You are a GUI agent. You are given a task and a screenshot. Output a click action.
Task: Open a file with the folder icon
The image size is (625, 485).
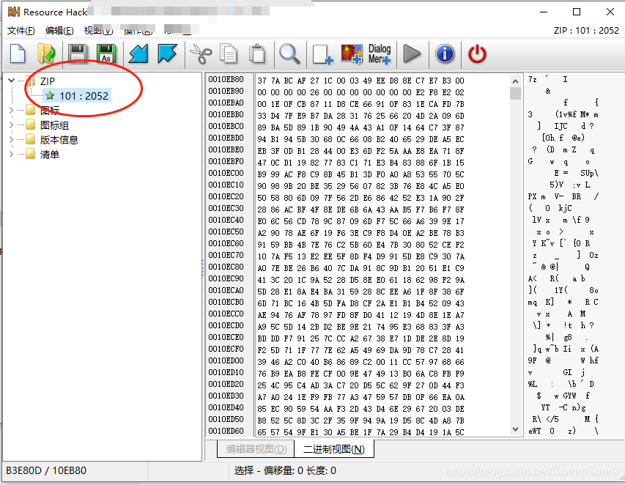(x=47, y=53)
